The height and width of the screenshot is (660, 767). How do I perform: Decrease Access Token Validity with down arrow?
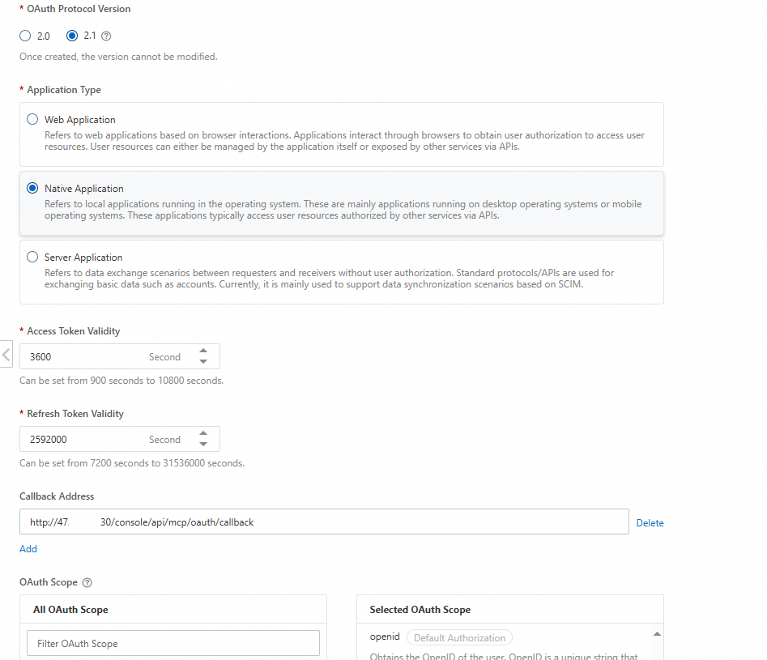point(203,361)
